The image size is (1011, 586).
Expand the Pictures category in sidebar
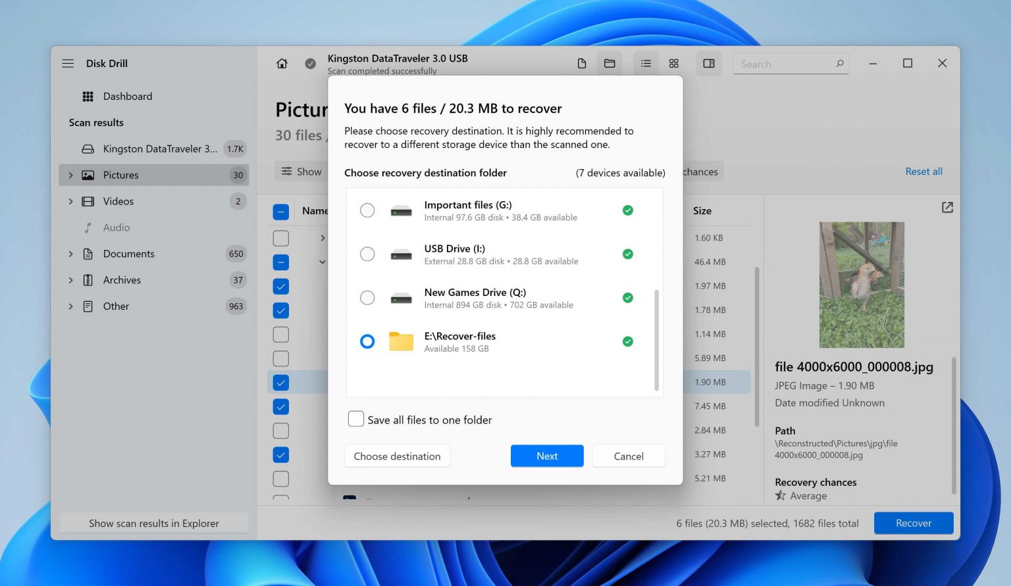tap(70, 175)
